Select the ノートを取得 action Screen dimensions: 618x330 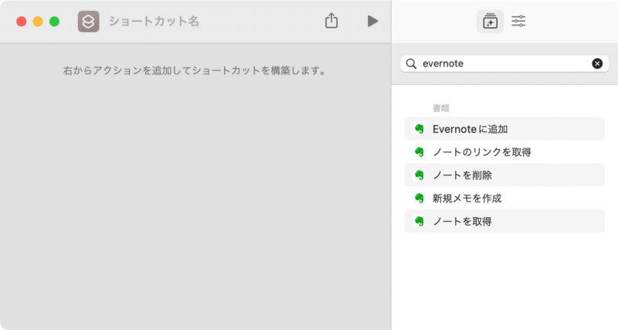pos(504,221)
